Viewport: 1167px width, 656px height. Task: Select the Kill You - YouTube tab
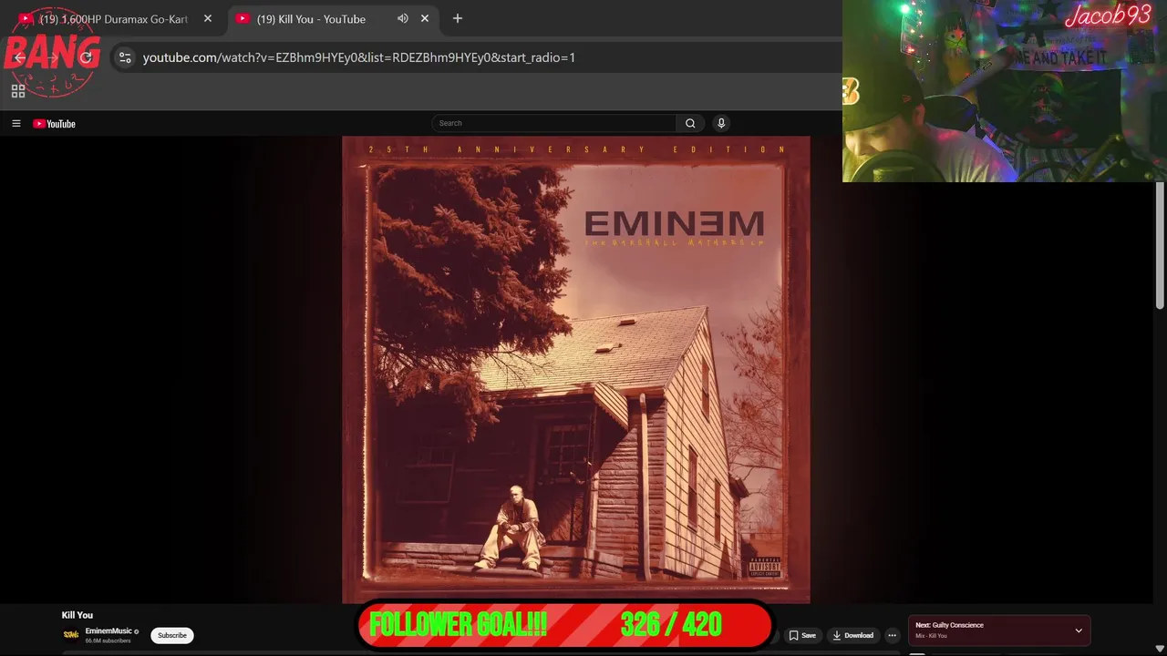click(x=311, y=18)
